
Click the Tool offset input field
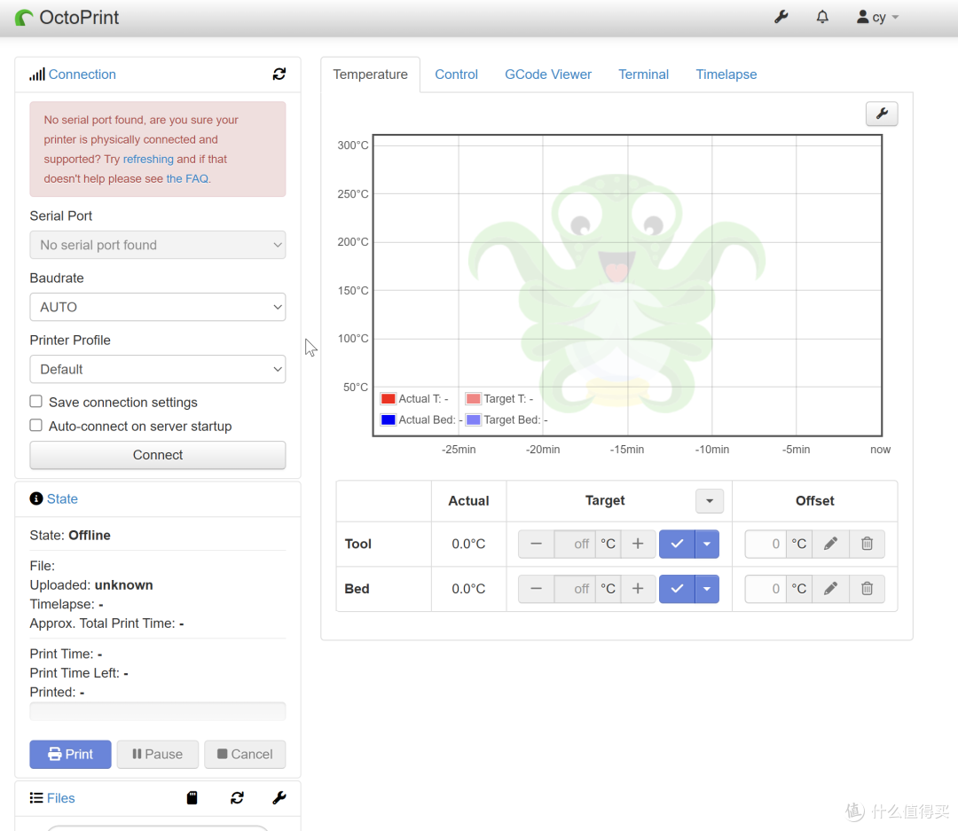766,544
